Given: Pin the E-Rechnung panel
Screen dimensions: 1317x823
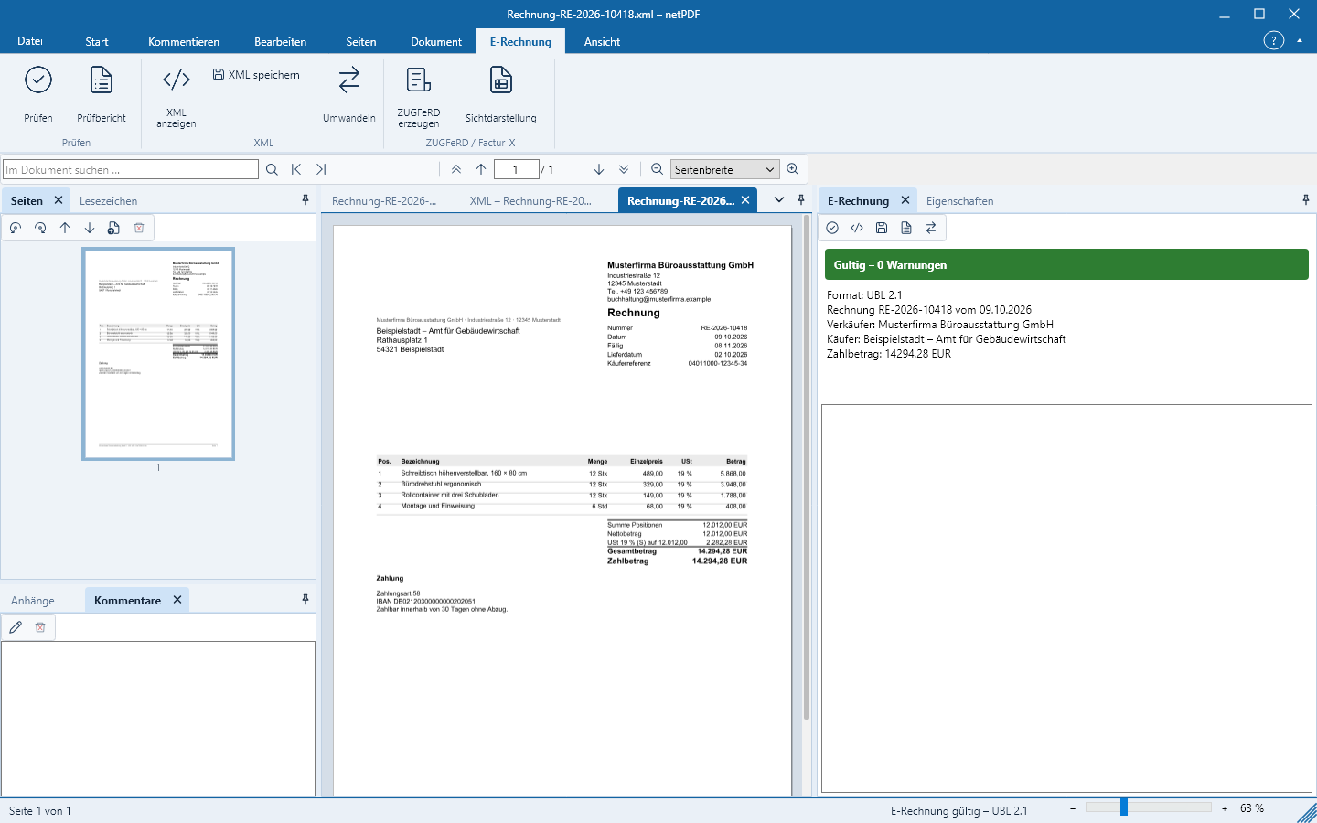Looking at the screenshot, I should [x=1306, y=200].
